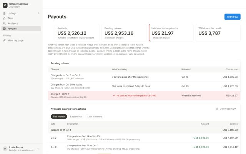This screenshot has height=154, width=246.
Task: Click the US$ 1,532.53 amount
Action: pos(230,77)
